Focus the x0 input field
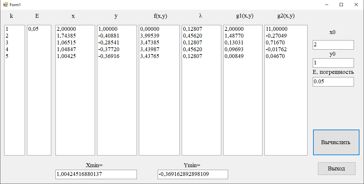364x184 pixels. click(333, 45)
